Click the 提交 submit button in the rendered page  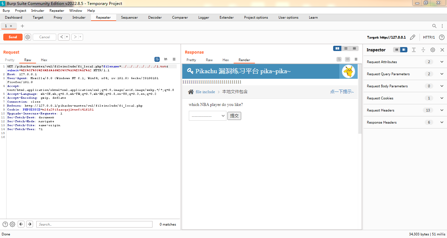(x=234, y=115)
